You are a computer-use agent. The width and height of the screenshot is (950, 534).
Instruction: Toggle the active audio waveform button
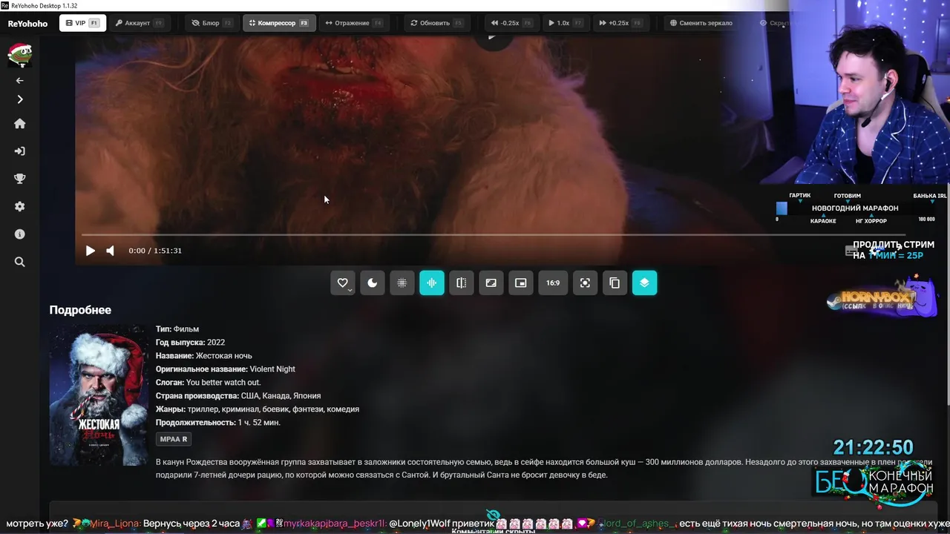[432, 283]
